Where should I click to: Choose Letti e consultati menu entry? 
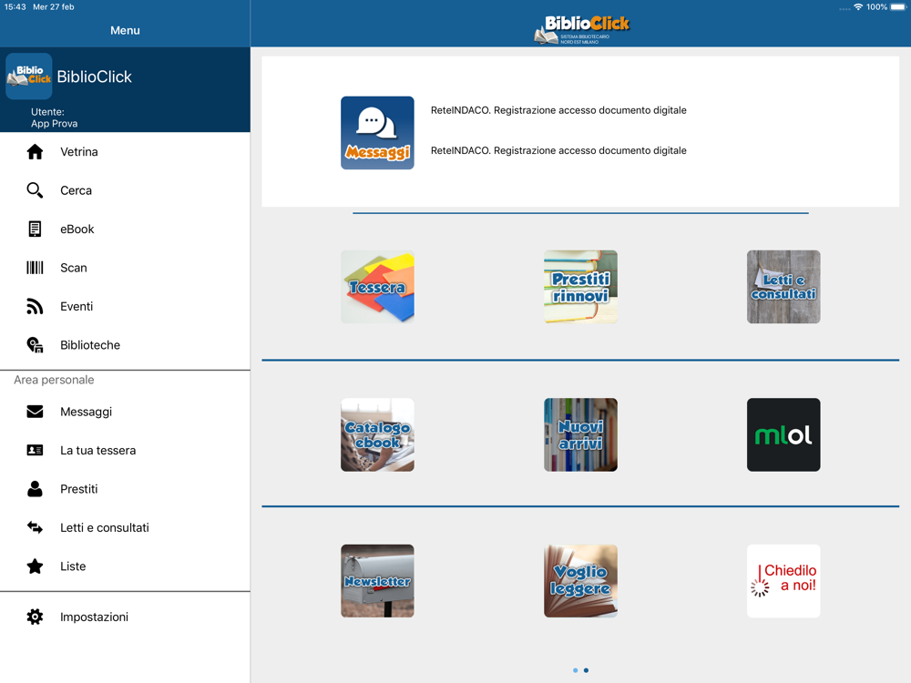point(125,527)
